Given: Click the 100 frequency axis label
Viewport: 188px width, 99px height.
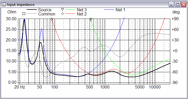Looking at the screenshot, I should click(55, 87).
